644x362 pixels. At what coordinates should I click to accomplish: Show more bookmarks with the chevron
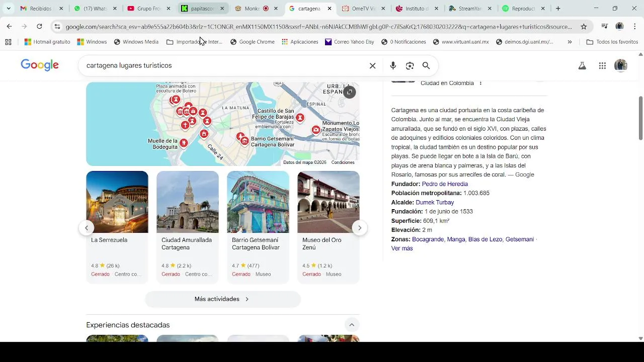[570, 42]
